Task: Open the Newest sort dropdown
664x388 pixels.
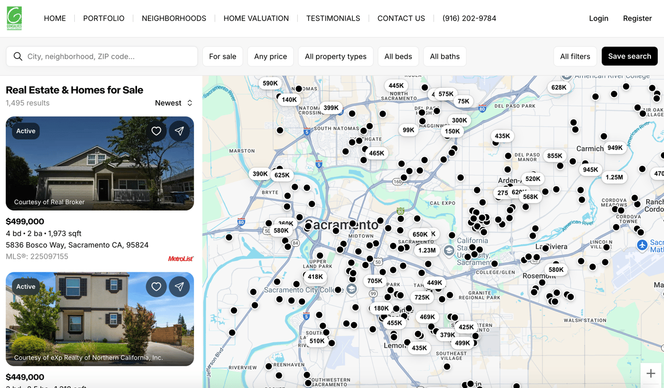Action: (x=174, y=103)
